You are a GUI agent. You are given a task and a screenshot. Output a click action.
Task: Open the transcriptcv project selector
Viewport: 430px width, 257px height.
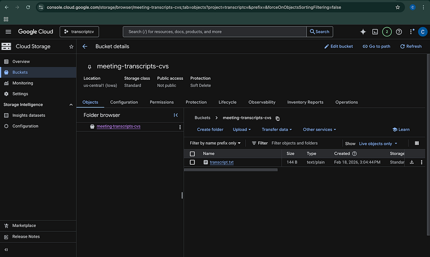[79, 32]
